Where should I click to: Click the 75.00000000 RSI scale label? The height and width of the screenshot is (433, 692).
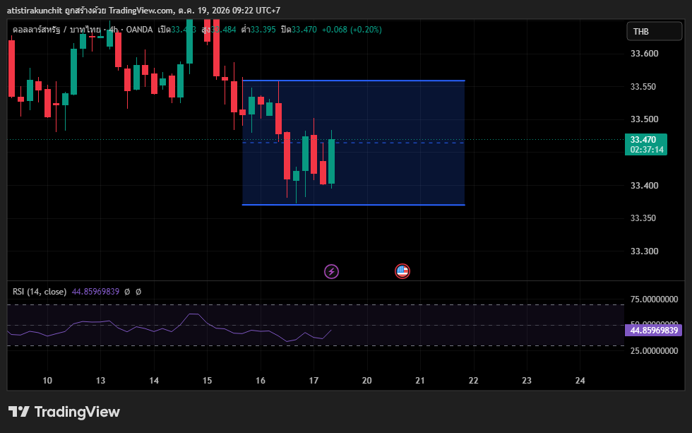click(654, 299)
